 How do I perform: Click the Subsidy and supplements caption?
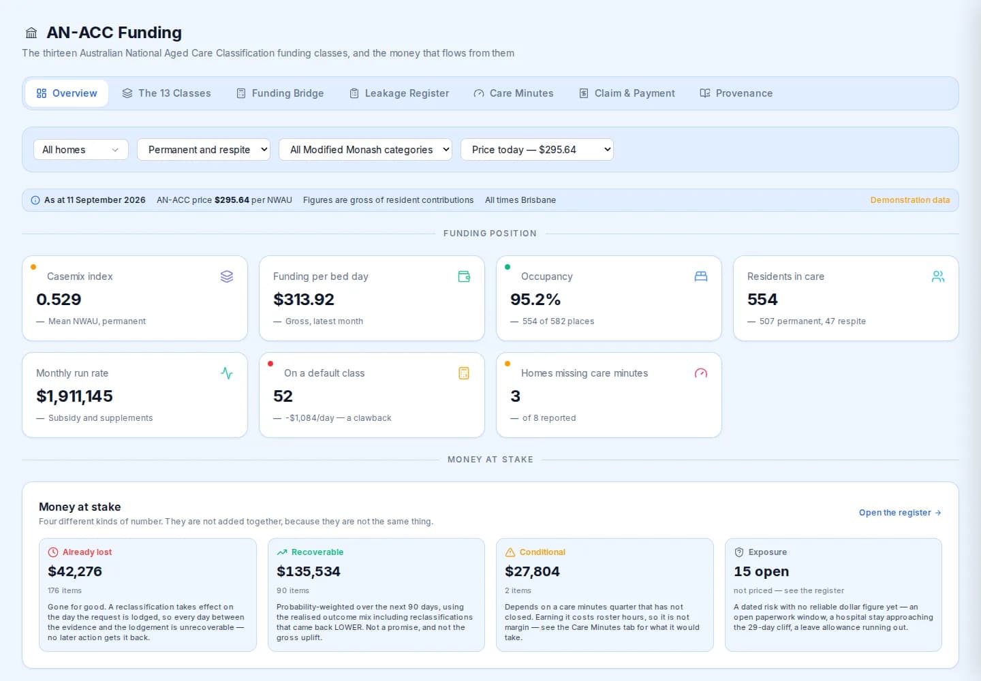(100, 418)
